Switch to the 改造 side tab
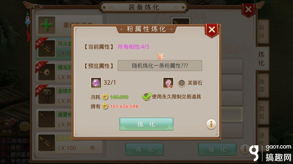This screenshot has width=293, height=164. coord(262,86)
